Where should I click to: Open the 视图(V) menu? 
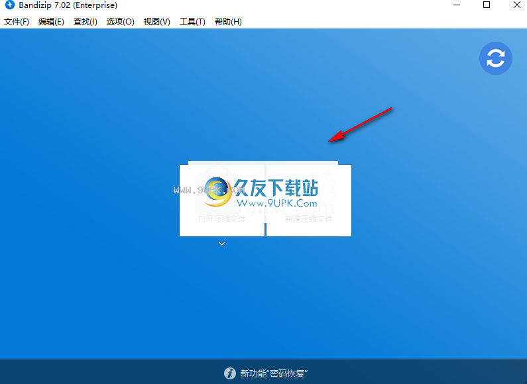pos(157,22)
